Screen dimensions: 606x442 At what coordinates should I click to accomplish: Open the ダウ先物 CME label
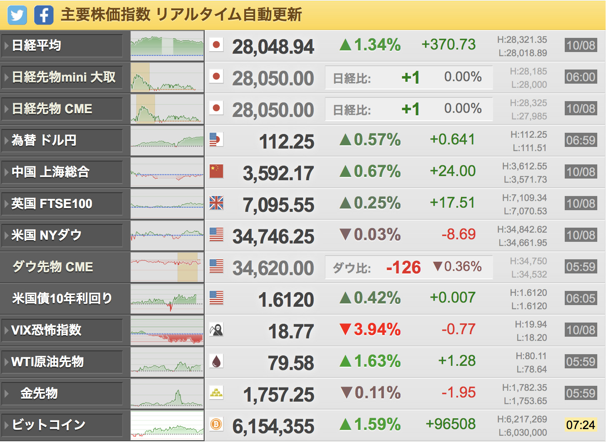pos(53,267)
